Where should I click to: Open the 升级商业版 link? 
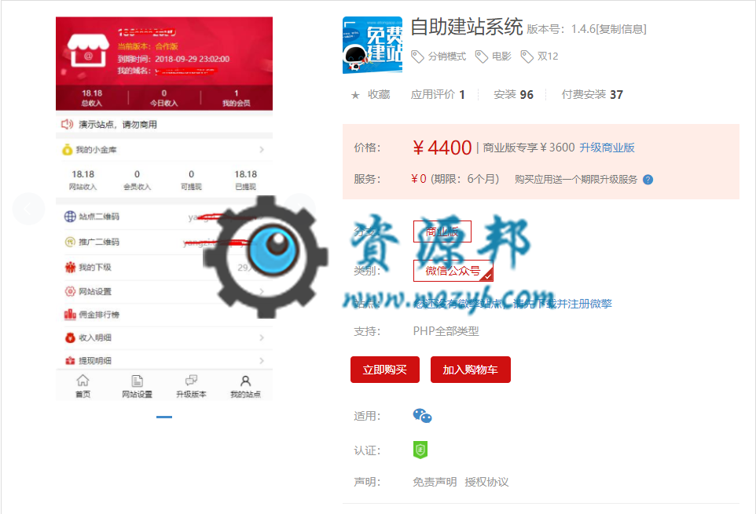click(x=607, y=148)
